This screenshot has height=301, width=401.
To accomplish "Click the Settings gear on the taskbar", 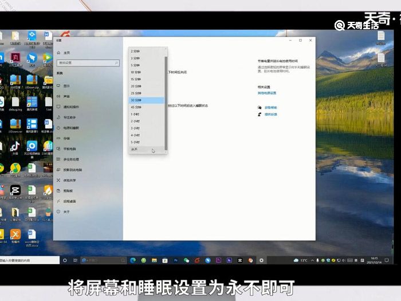I will point(261,260).
